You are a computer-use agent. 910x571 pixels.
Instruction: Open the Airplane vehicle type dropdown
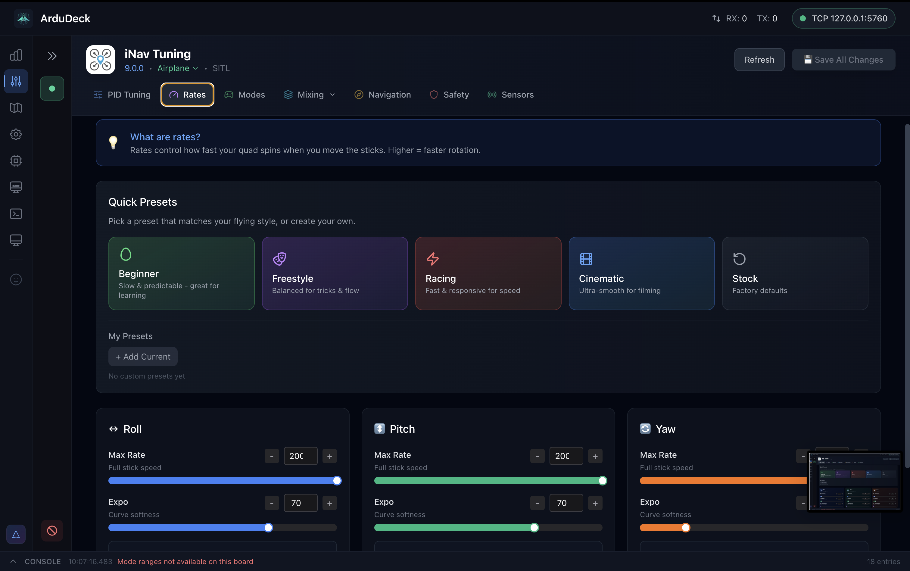click(177, 68)
